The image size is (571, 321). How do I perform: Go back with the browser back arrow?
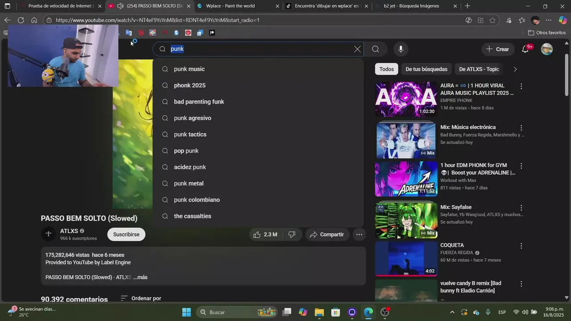[x=7, y=20]
